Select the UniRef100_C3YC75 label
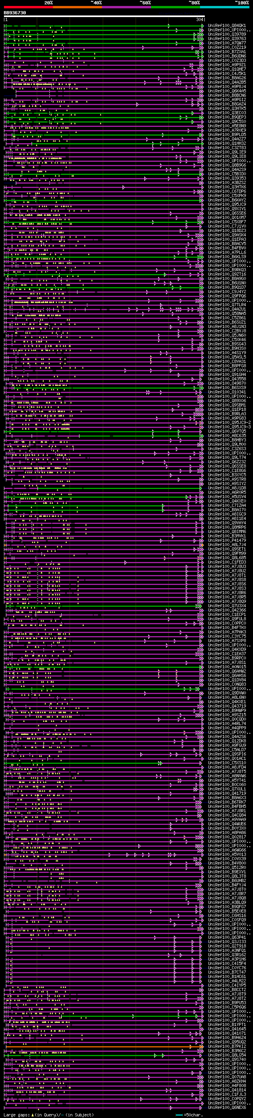Viewport: 253px width, 1118px height. [x=227, y=636]
